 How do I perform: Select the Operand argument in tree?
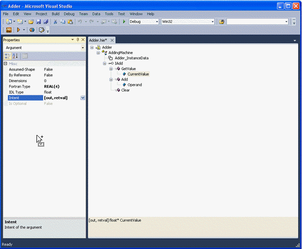(x=134, y=85)
